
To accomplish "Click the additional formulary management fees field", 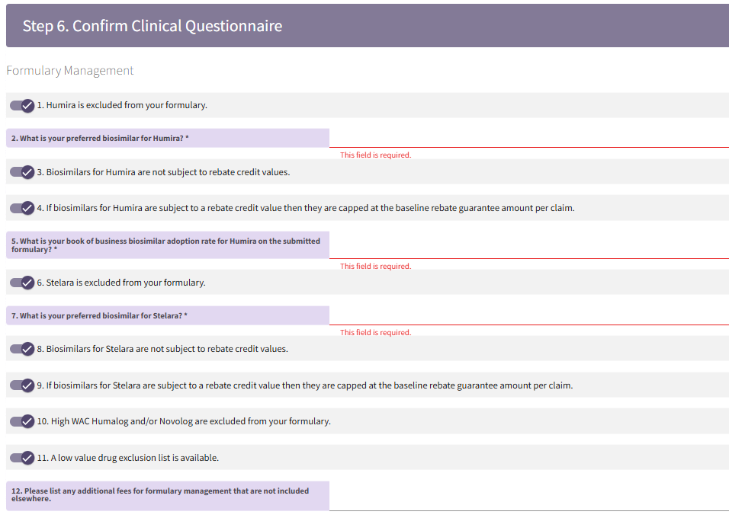I will point(528,496).
